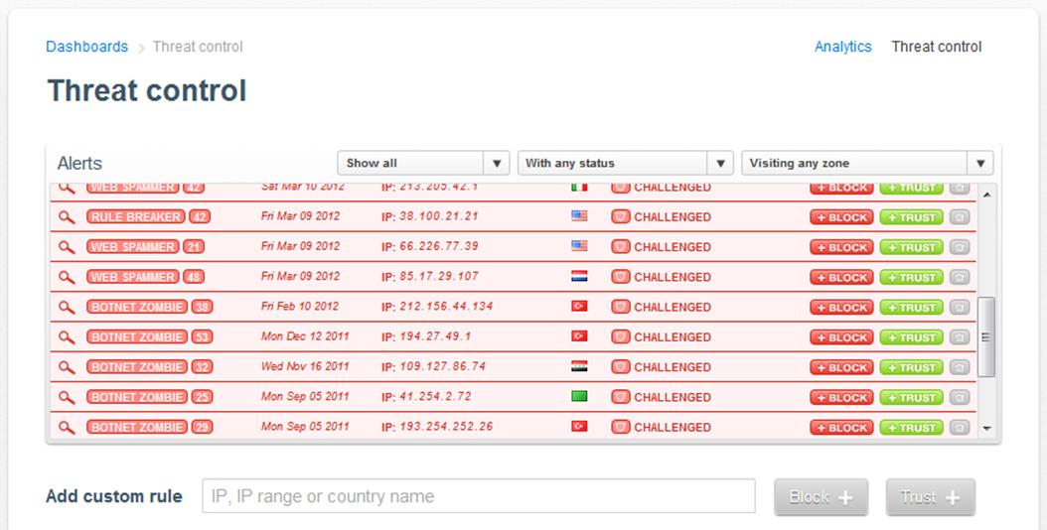The width and height of the screenshot is (1047, 530).
Task: Open the "Visiting any zone" dropdown
Action: (866, 164)
